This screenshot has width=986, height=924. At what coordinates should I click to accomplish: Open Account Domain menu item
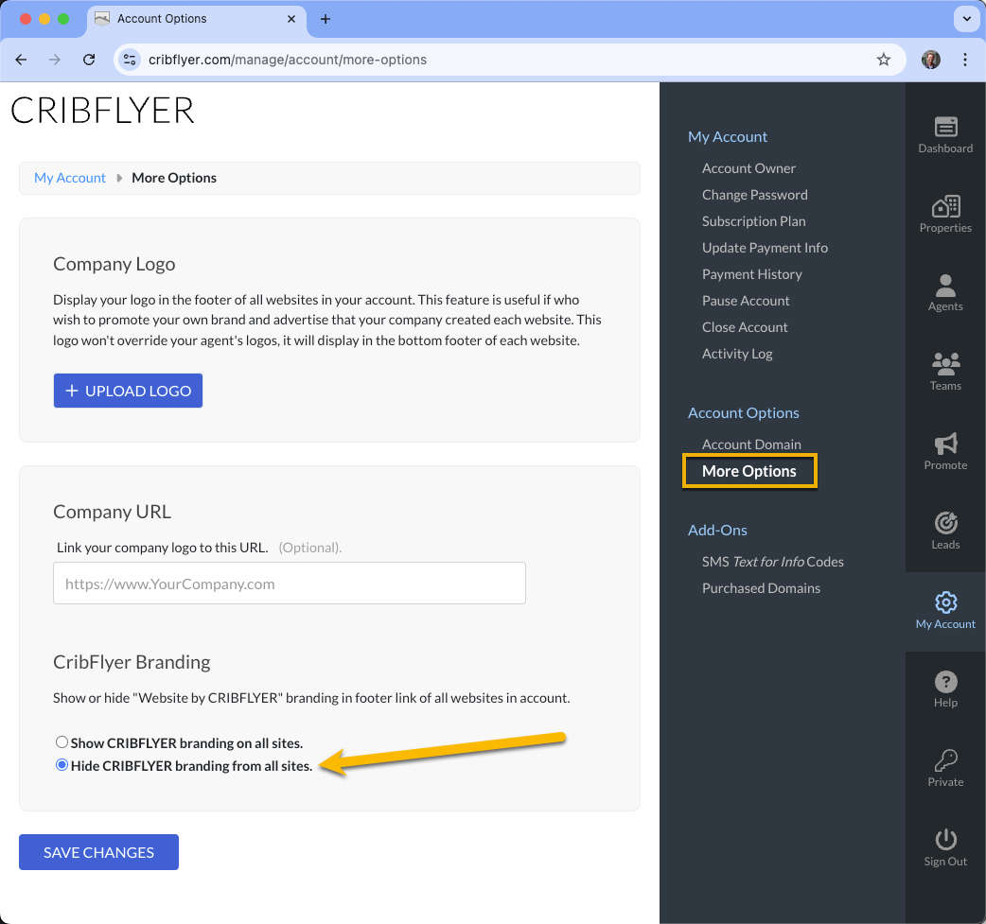pyautogui.click(x=751, y=445)
